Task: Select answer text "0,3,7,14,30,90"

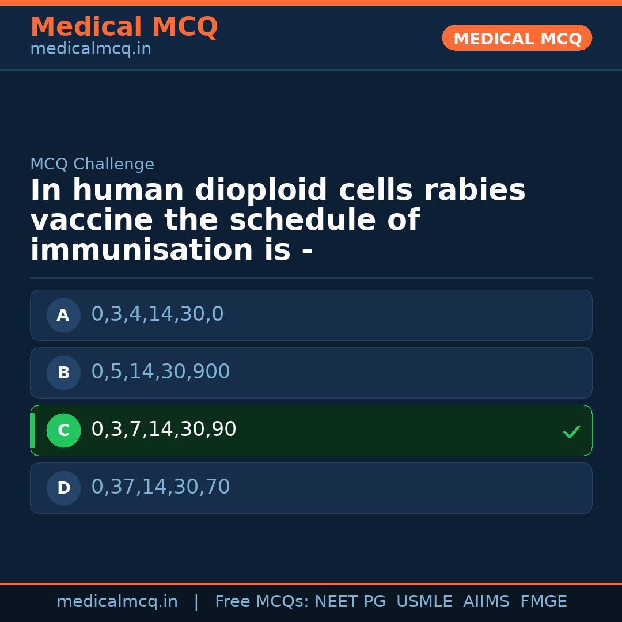Action: [x=164, y=430]
